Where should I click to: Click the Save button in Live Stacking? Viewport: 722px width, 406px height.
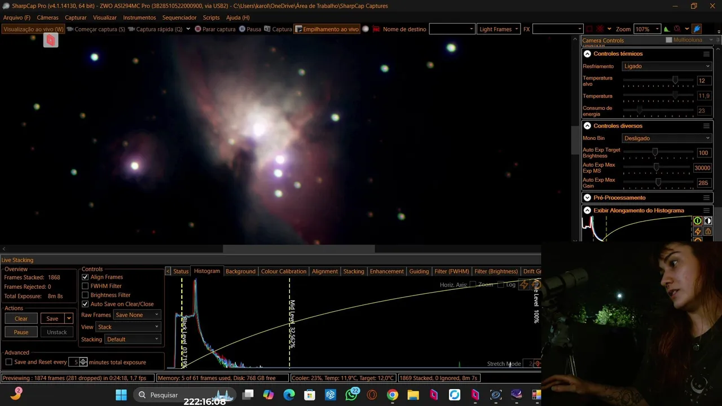(52, 319)
